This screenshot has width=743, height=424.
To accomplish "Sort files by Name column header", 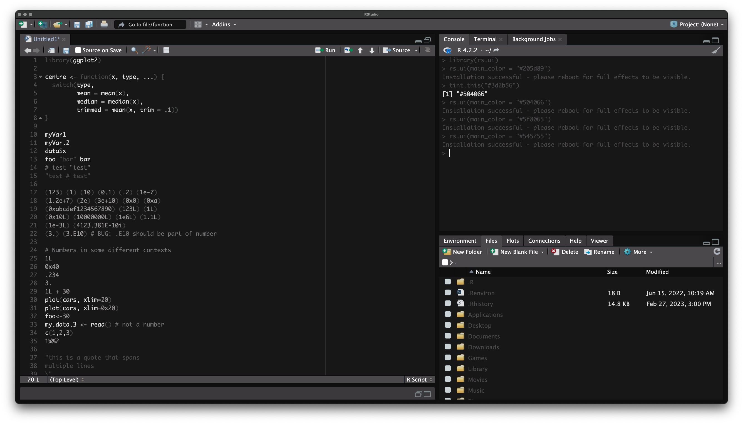I will point(483,272).
